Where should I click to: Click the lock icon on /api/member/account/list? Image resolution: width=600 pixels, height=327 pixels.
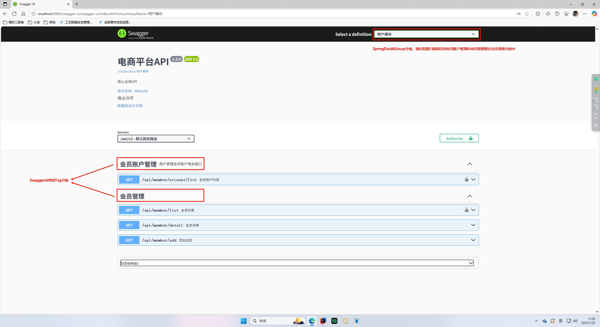[466, 180]
